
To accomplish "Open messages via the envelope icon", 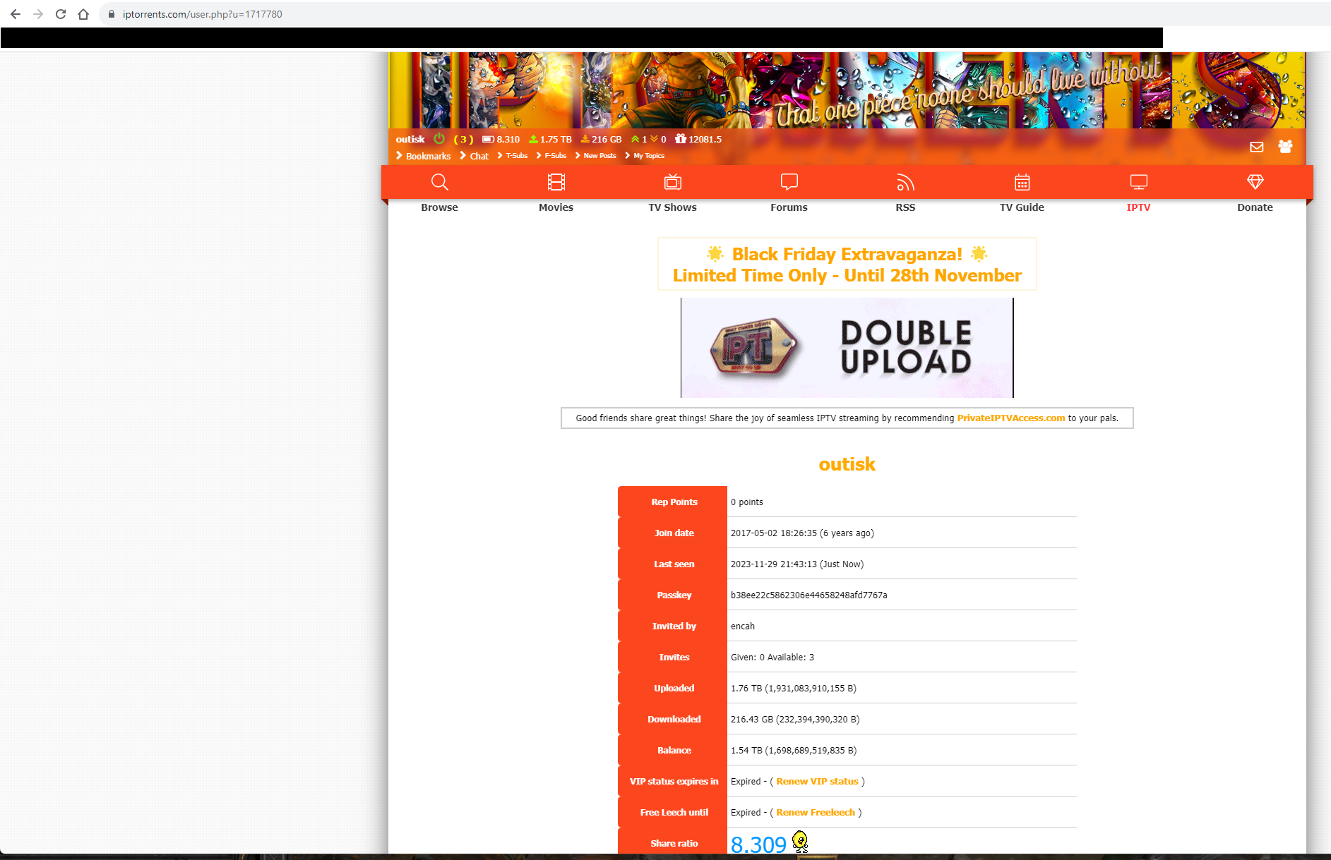I will pos(1257,147).
